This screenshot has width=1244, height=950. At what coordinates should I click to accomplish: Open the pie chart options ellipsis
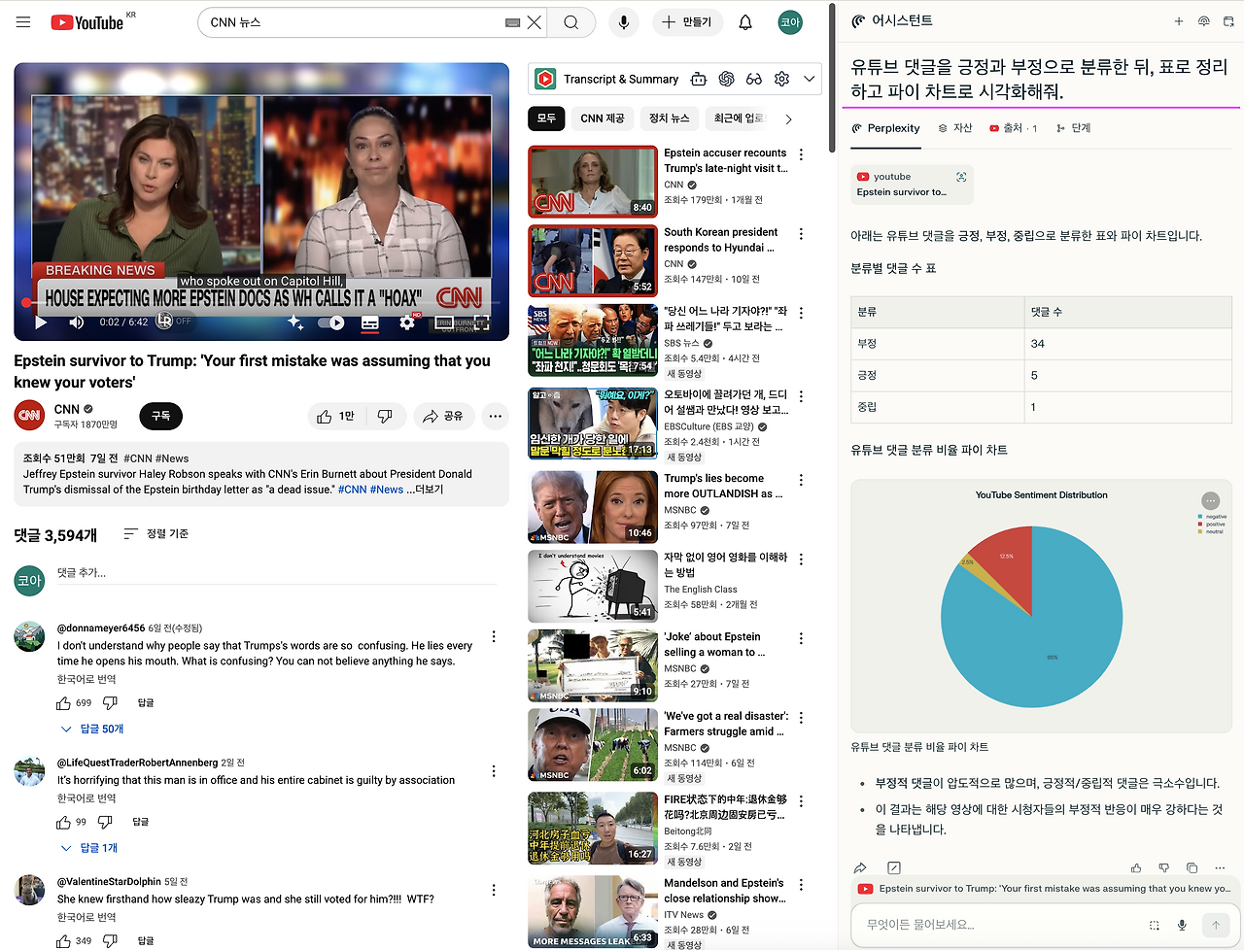1210,500
